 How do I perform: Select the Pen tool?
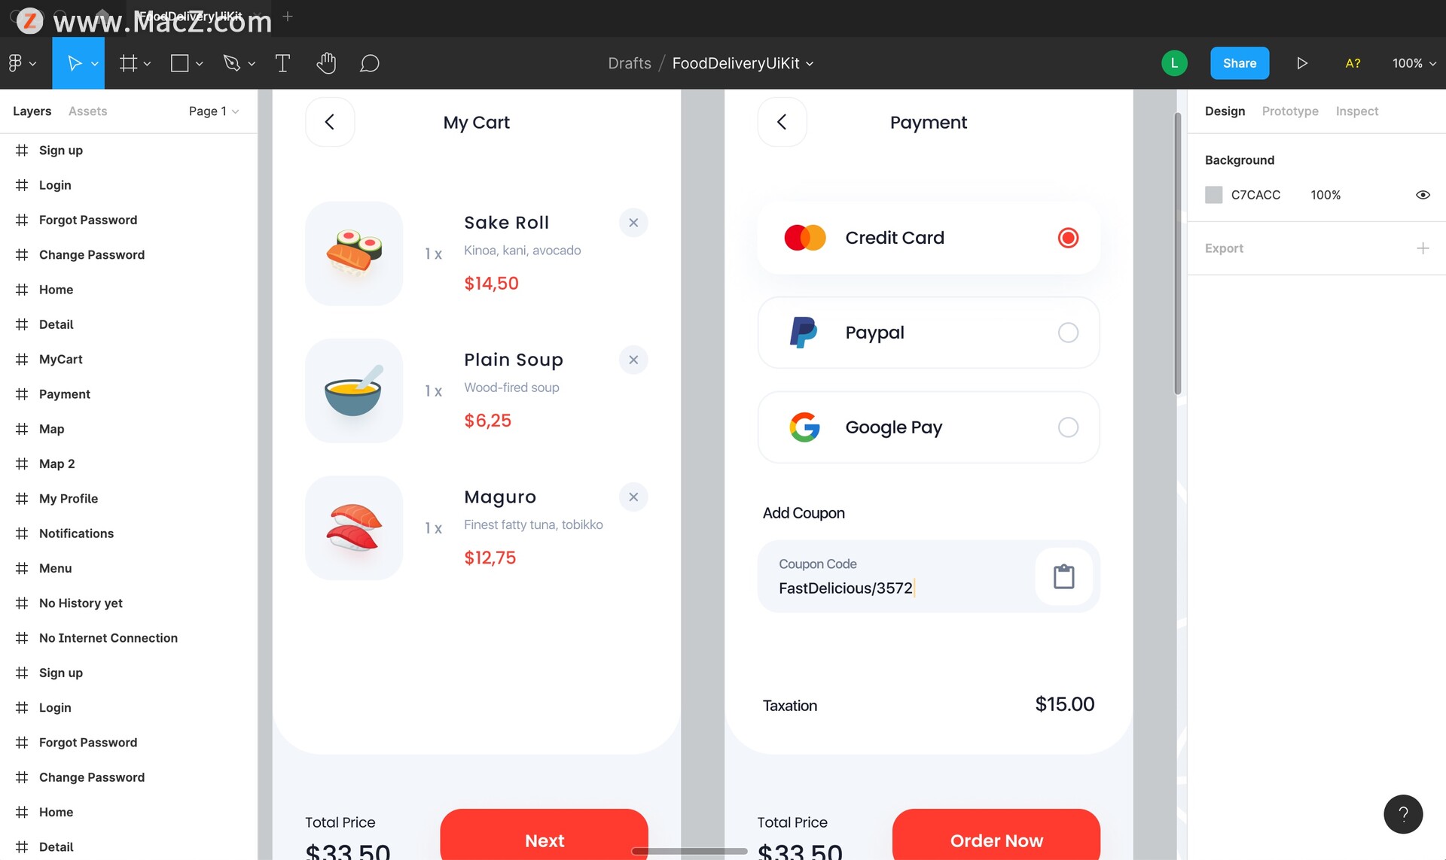pyautogui.click(x=232, y=63)
